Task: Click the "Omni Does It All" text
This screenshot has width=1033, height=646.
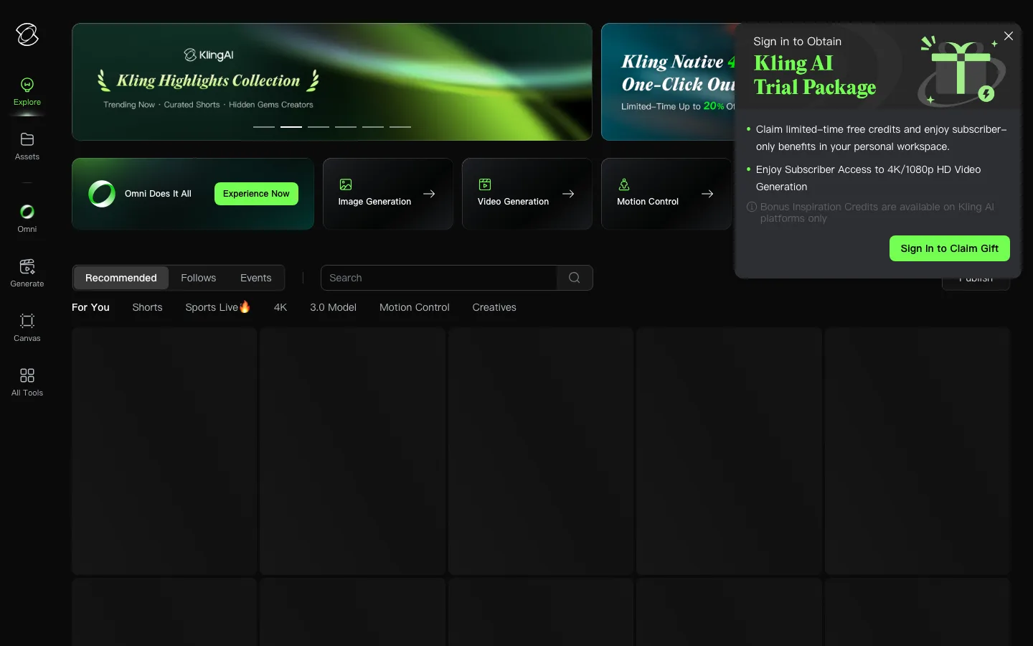Action: click(x=158, y=194)
